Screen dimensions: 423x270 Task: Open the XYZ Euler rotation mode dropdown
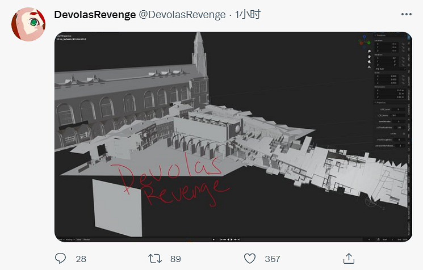pyautogui.click(x=391, y=69)
